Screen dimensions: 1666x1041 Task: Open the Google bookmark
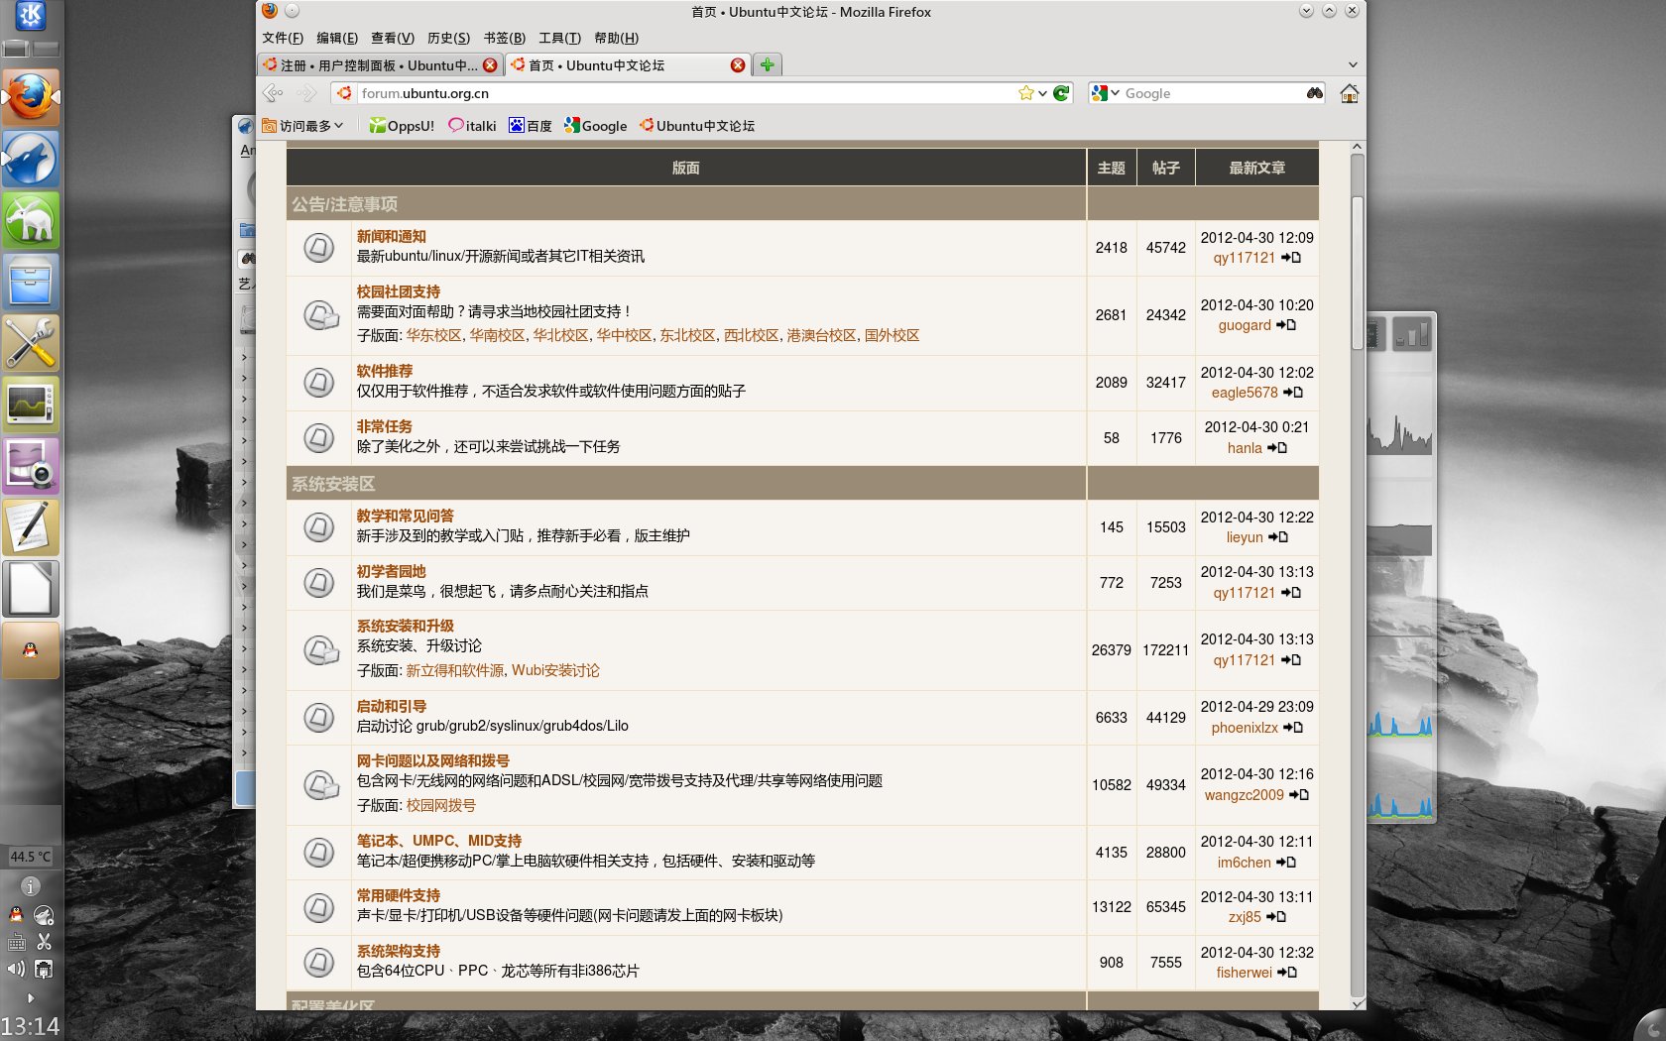pos(596,126)
